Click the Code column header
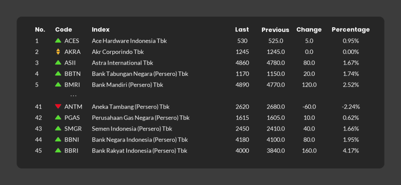 point(64,30)
